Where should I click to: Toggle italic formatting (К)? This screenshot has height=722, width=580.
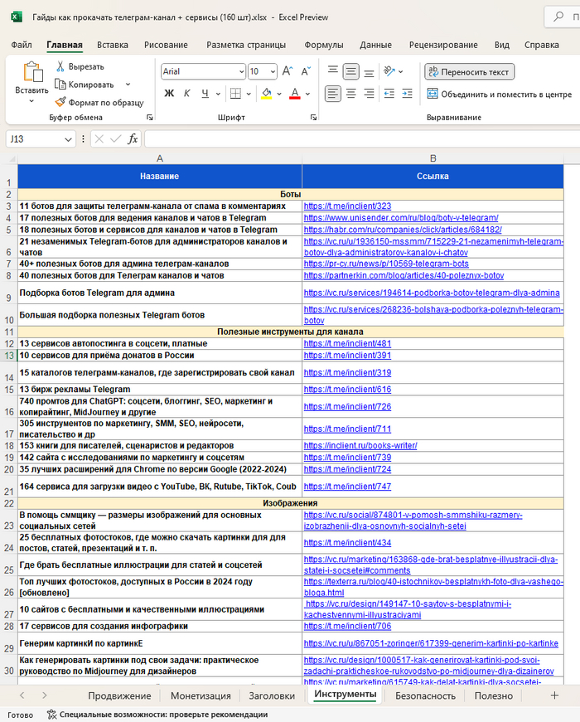click(187, 94)
